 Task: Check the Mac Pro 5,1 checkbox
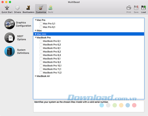tap(41, 24)
